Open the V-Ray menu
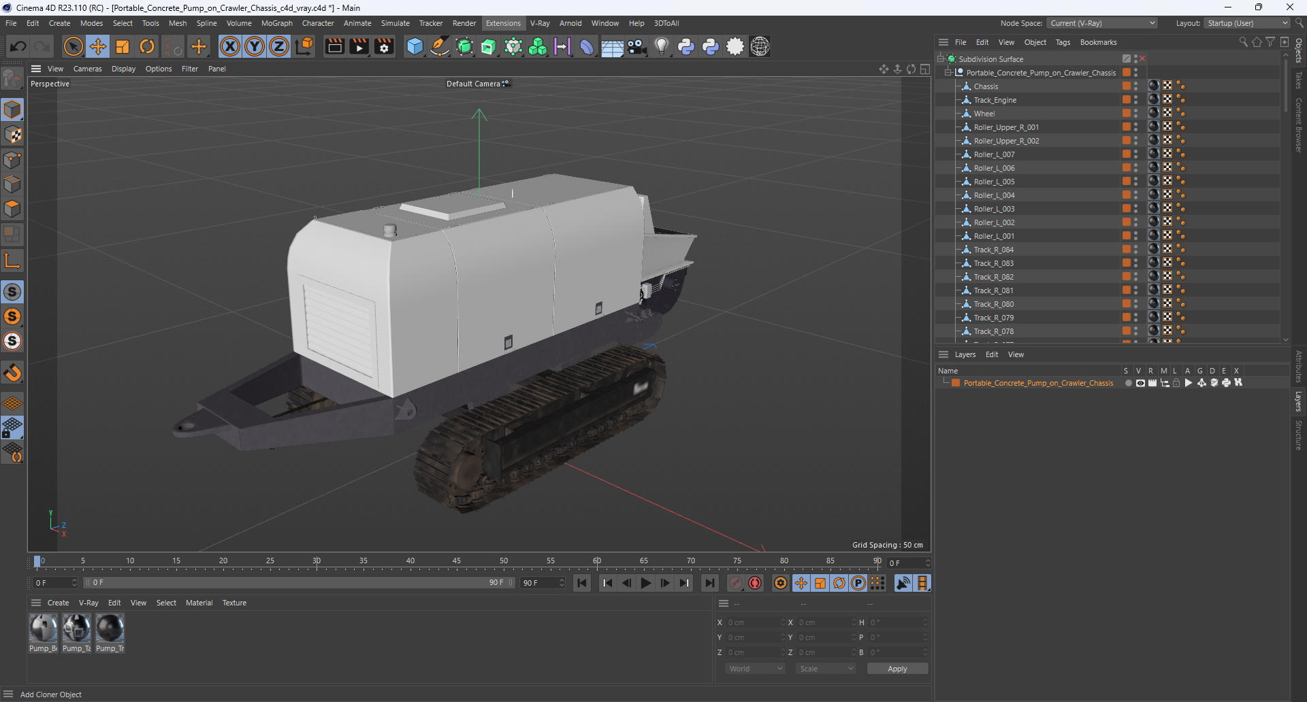The height and width of the screenshot is (702, 1307). (x=540, y=23)
